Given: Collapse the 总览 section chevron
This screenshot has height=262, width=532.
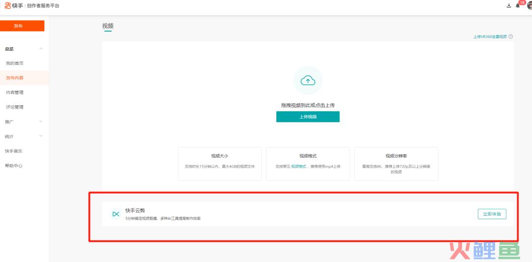Looking at the screenshot, I should pyautogui.click(x=41, y=49).
